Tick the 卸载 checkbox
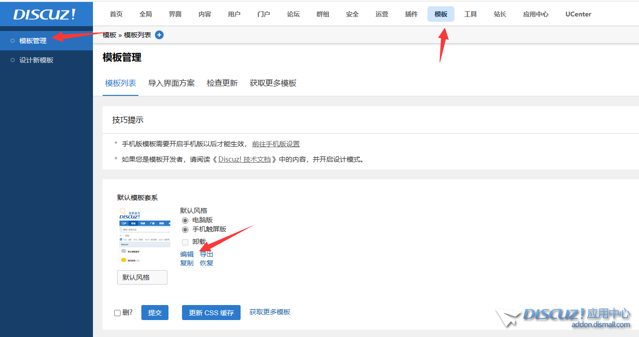Image resolution: width=639 pixels, height=337 pixels. point(185,242)
